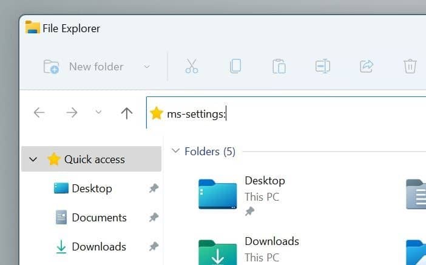The width and height of the screenshot is (426, 265).
Task: Click the pin icon beside sidebar Downloads
Action: (154, 247)
